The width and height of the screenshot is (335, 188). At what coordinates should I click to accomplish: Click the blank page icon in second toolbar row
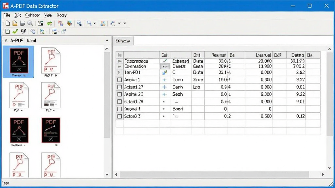coord(8,31)
